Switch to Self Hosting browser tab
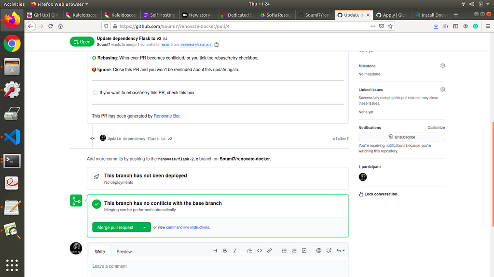 click(x=160, y=15)
